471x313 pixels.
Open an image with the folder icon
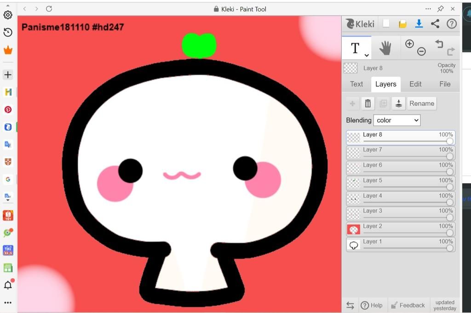pyautogui.click(x=402, y=24)
